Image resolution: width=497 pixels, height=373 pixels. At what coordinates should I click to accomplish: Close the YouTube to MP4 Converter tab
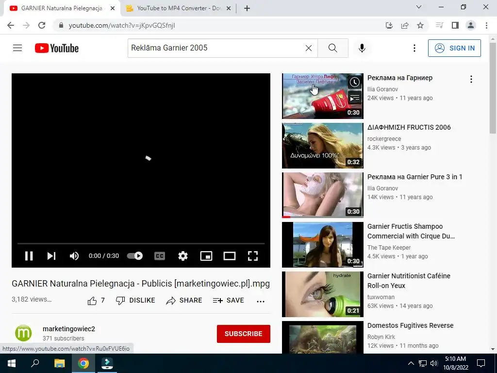229,9
